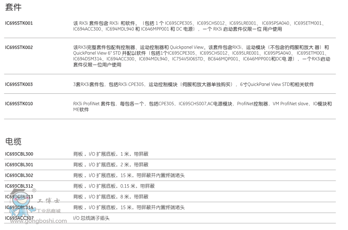Select the RX3i ProfiNet 套件包 description text
Viewport: 348px width, 230px height.
(x=202, y=106)
